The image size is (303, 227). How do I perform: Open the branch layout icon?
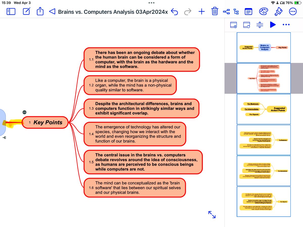[x=226, y=12]
